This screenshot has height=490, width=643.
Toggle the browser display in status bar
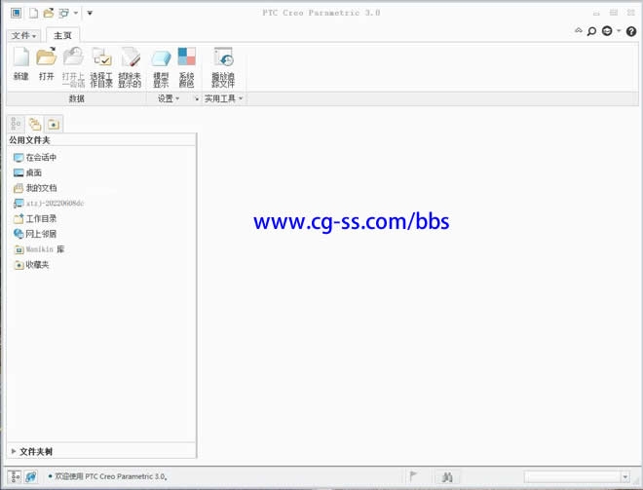(30, 476)
